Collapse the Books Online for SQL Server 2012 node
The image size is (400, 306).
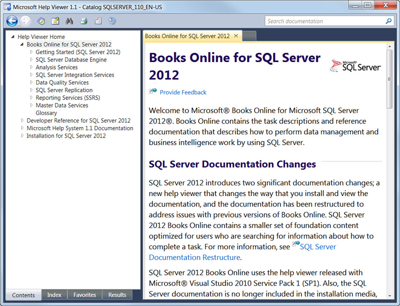click(x=22, y=44)
